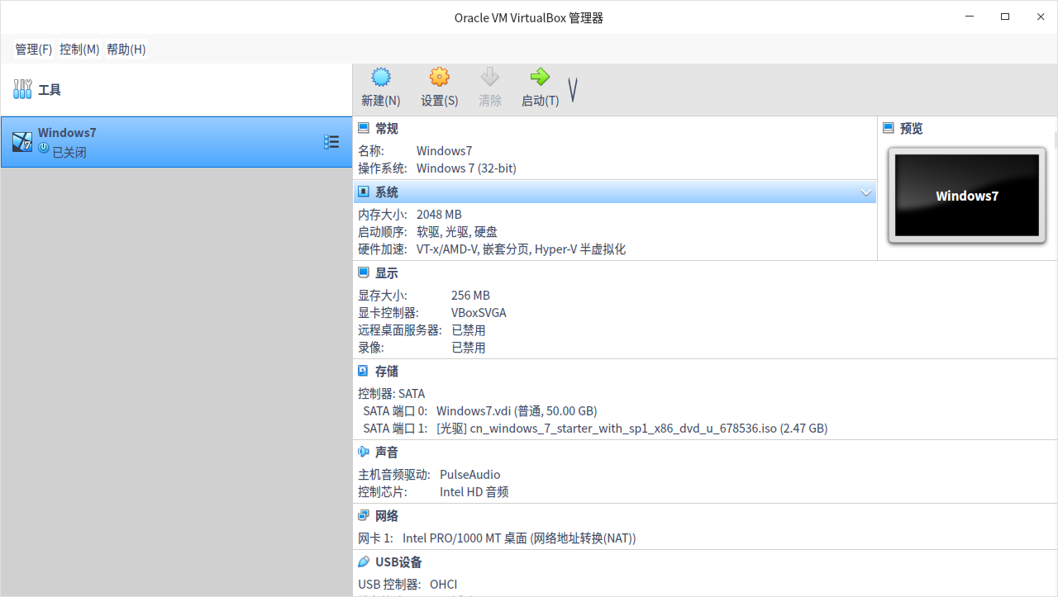Click the Windows7.vdi disk entry

517,411
